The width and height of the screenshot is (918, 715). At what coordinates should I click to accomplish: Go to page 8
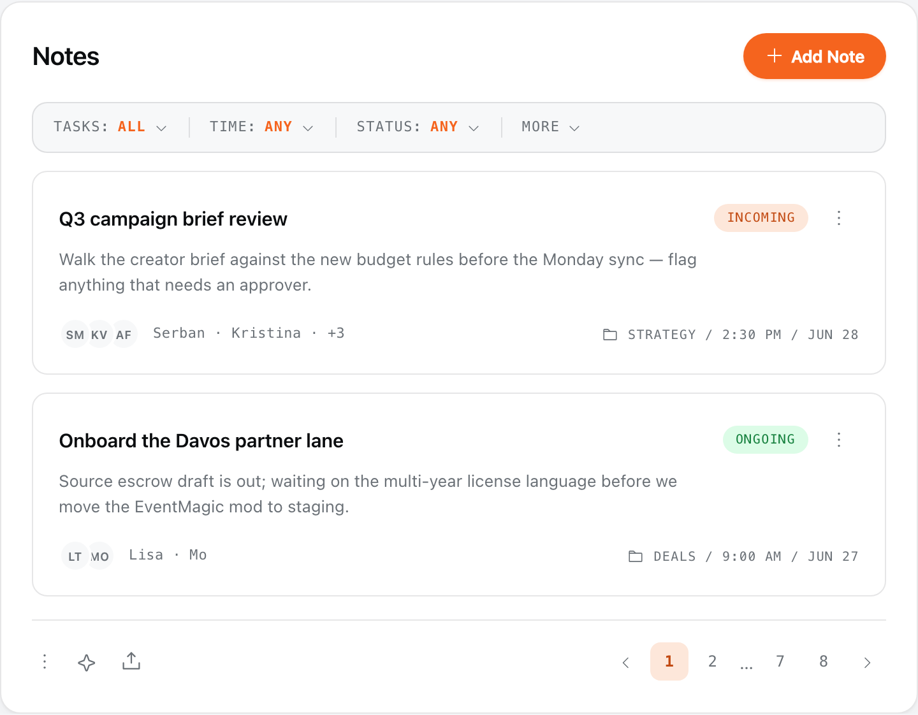(824, 661)
